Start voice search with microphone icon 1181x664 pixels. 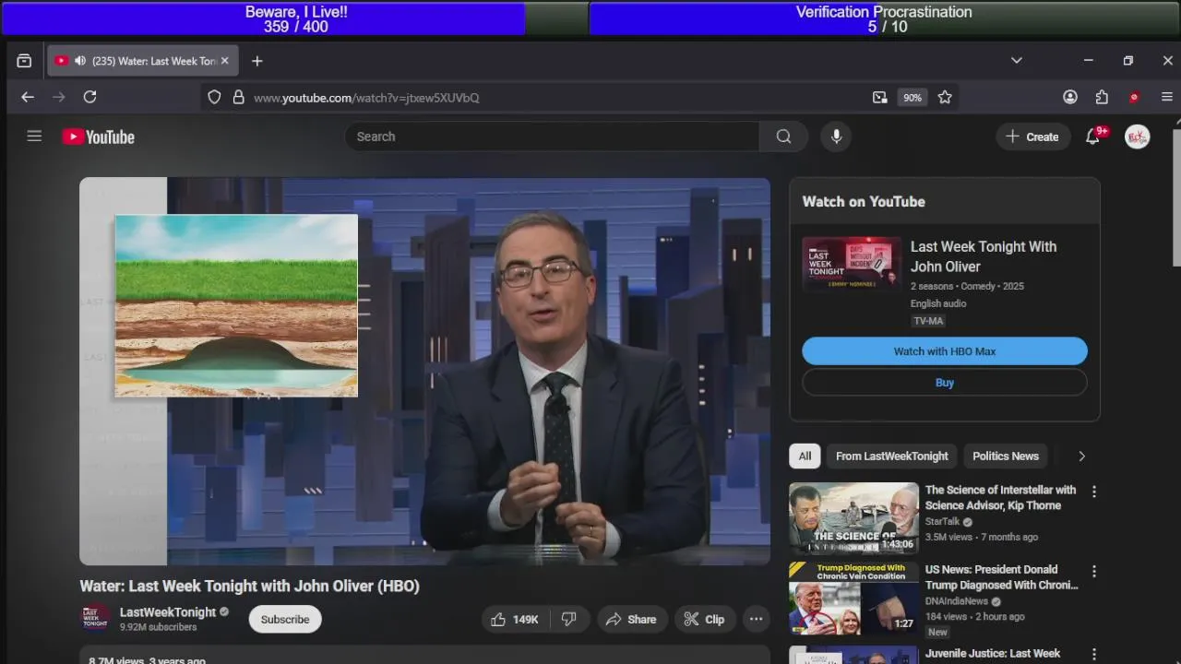point(836,136)
